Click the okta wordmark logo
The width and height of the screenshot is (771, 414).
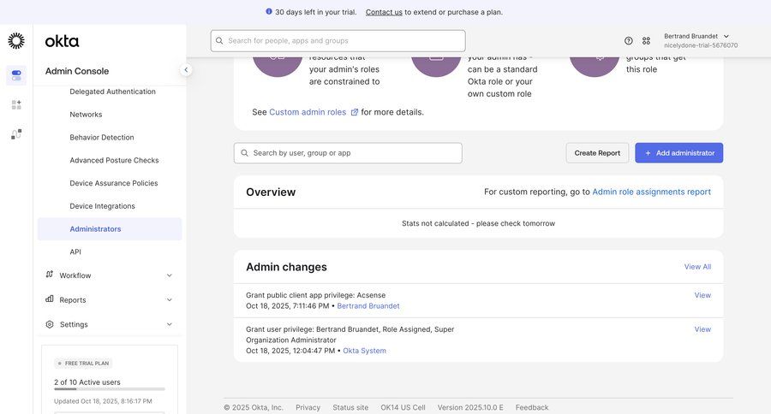pyautogui.click(x=62, y=41)
